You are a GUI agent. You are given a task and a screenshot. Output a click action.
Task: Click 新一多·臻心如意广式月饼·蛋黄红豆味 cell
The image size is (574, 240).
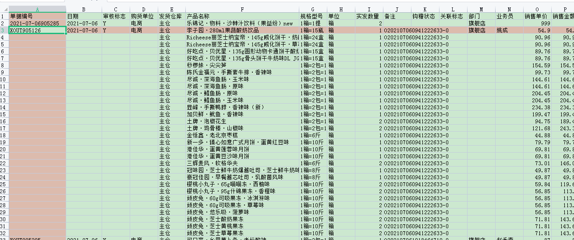click(x=242, y=142)
